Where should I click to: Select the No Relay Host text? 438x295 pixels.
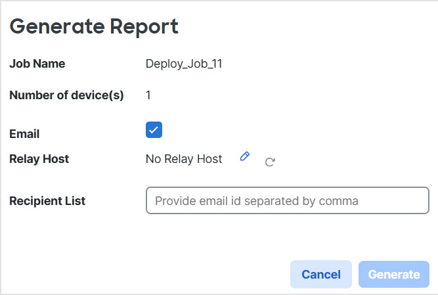(x=184, y=158)
